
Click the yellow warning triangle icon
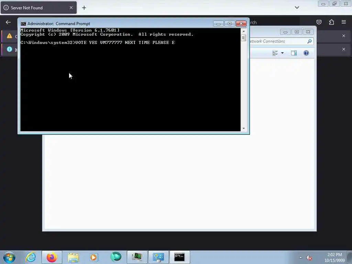[9, 36]
